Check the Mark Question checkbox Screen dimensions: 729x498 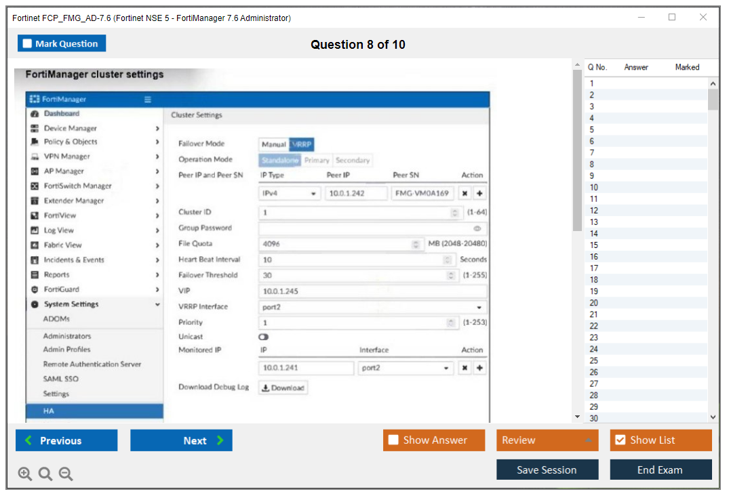click(x=27, y=43)
